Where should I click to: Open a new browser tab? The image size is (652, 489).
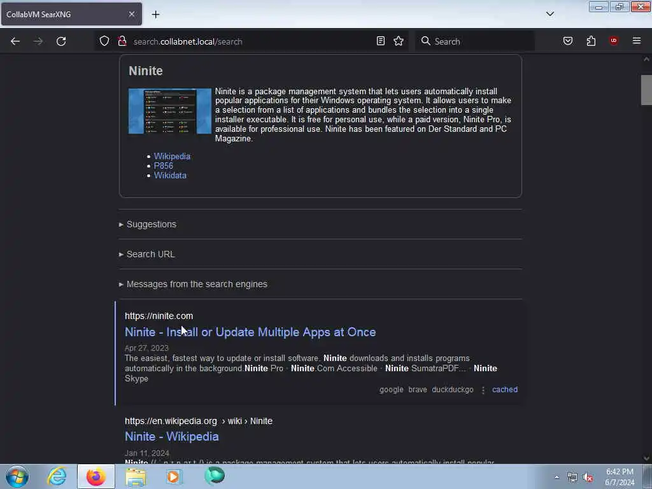[x=155, y=15]
